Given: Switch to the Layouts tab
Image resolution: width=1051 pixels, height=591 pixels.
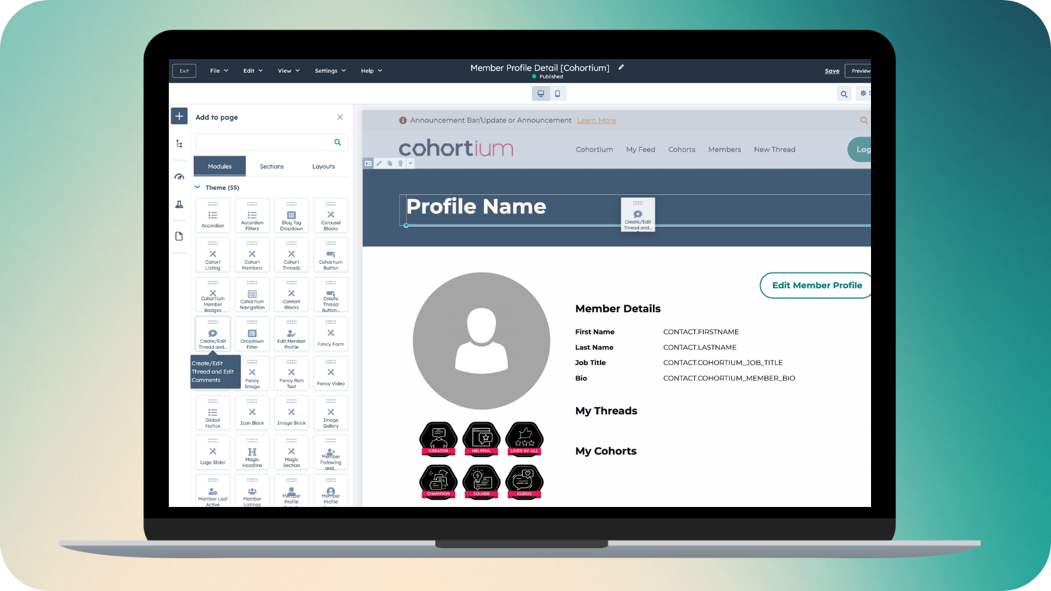Looking at the screenshot, I should click(323, 167).
